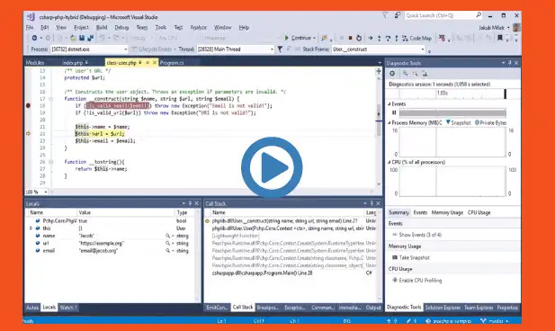Image resolution: width=555 pixels, height=331 pixels.
Task: Open Memory Usage tab in Diagnostic Tools
Action: click(447, 212)
